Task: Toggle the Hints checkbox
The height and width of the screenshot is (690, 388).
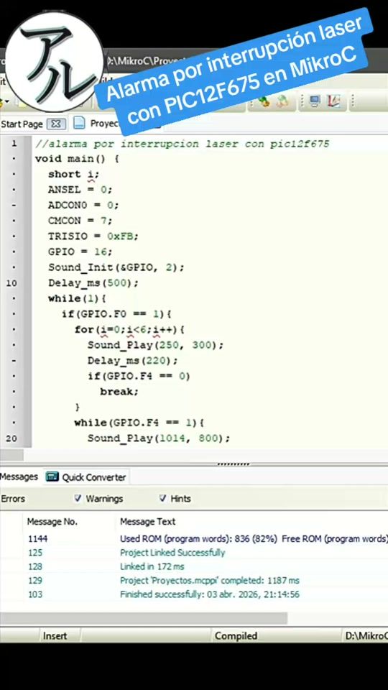Action: (x=163, y=499)
